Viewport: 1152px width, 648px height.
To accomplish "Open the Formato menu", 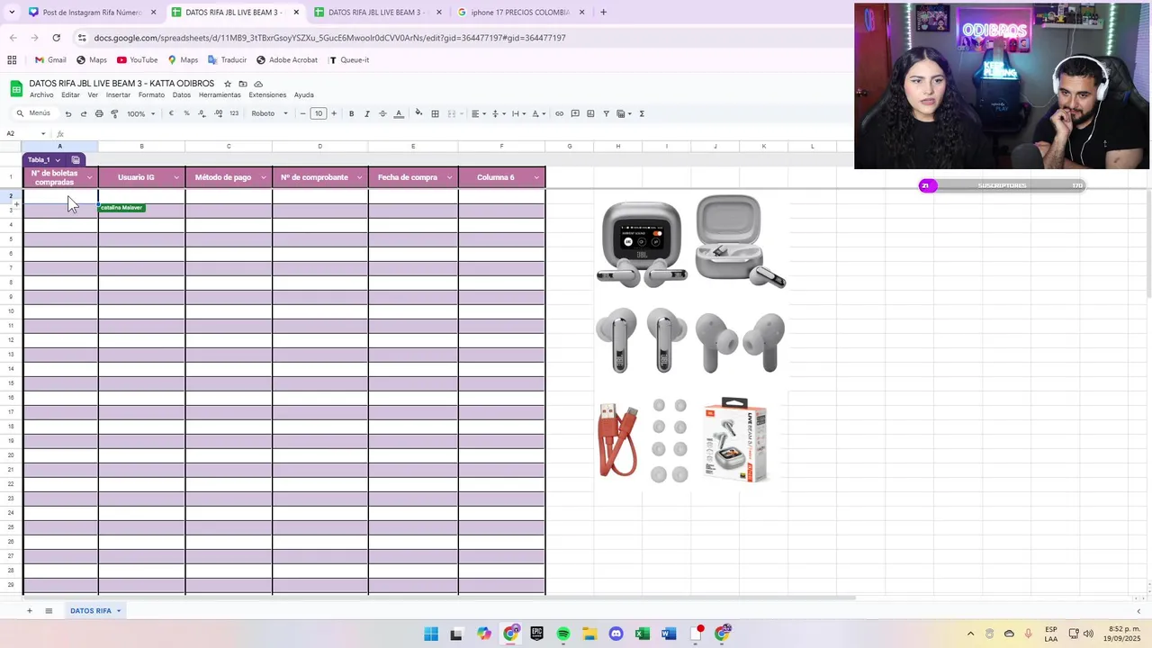I will (151, 94).
